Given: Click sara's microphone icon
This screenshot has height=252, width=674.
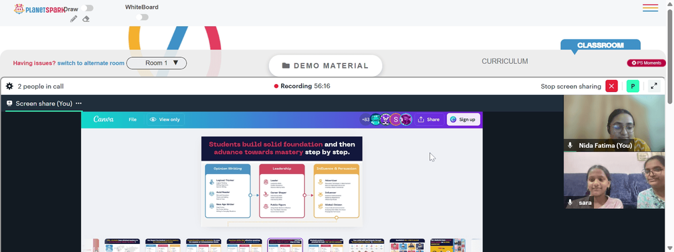Looking at the screenshot, I should pos(570,202).
